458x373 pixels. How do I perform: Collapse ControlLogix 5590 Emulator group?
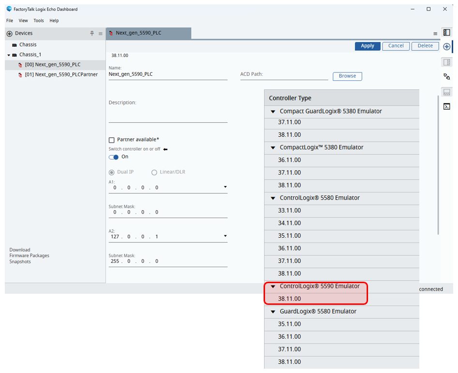[273, 287]
